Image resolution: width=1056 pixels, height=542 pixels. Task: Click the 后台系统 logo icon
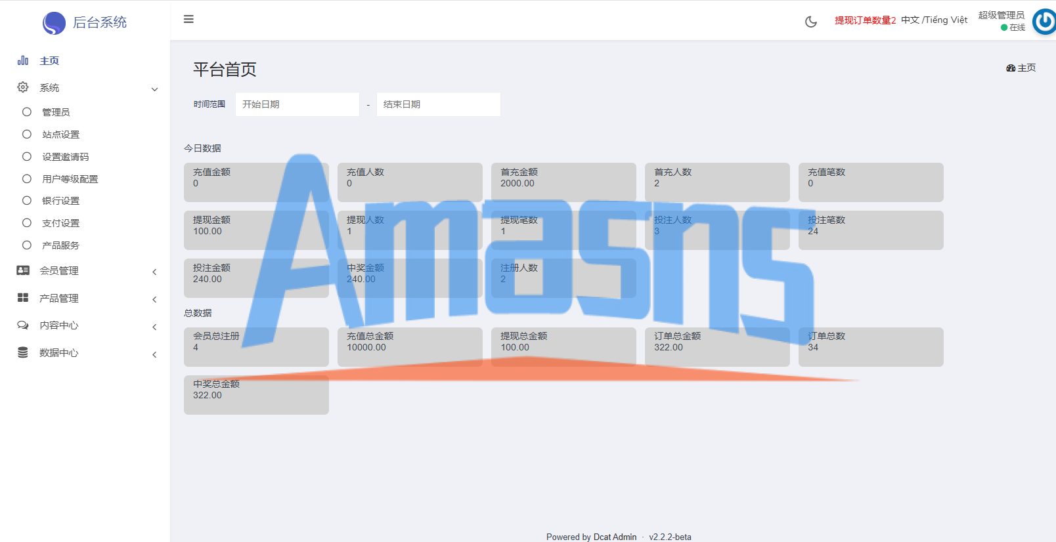pyautogui.click(x=54, y=23)
